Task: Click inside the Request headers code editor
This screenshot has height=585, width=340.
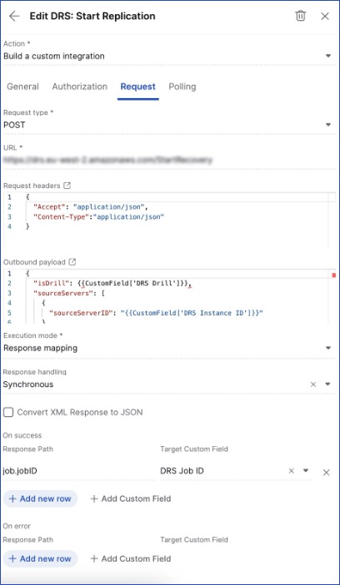Action: click(169, 219)
